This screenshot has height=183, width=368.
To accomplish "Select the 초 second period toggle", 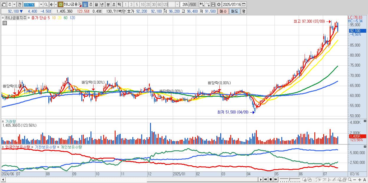I will pyautogui.click(x=113, y=4).
